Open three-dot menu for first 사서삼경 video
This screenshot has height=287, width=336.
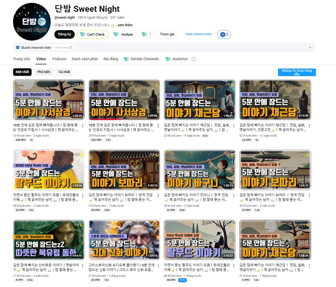pos(83,126)
